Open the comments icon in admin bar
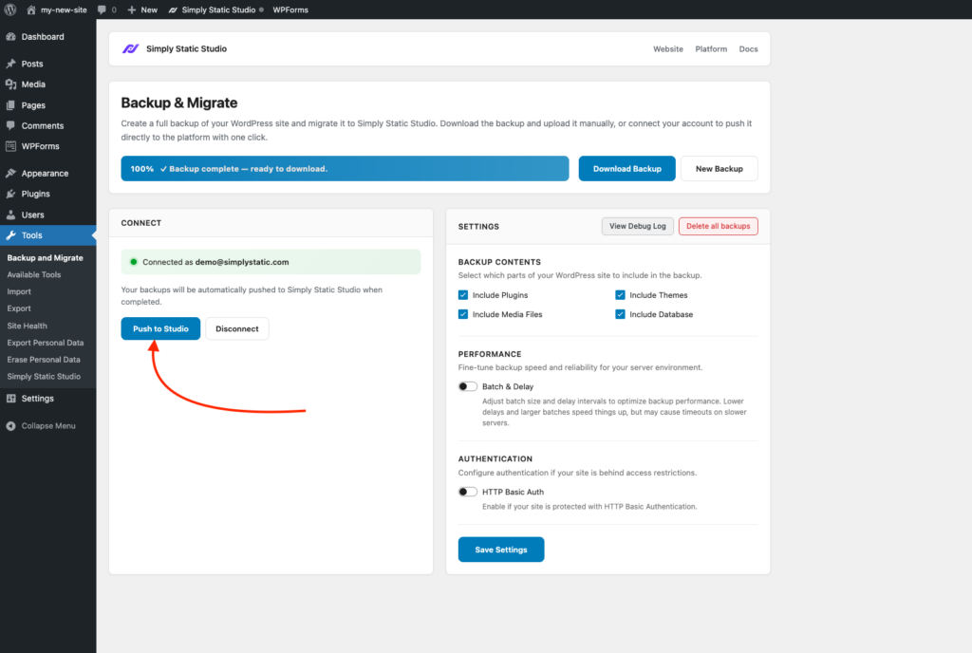Screen dimensions: 972x653 pos(101,9)
